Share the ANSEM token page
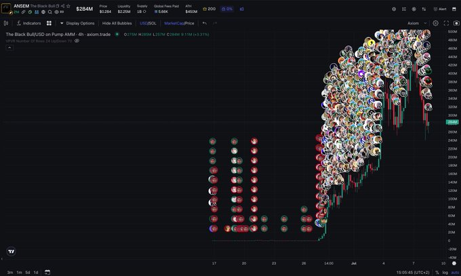The width and height of the screenshot is (461, 276). pyautogui.click(x=62, y=6)
